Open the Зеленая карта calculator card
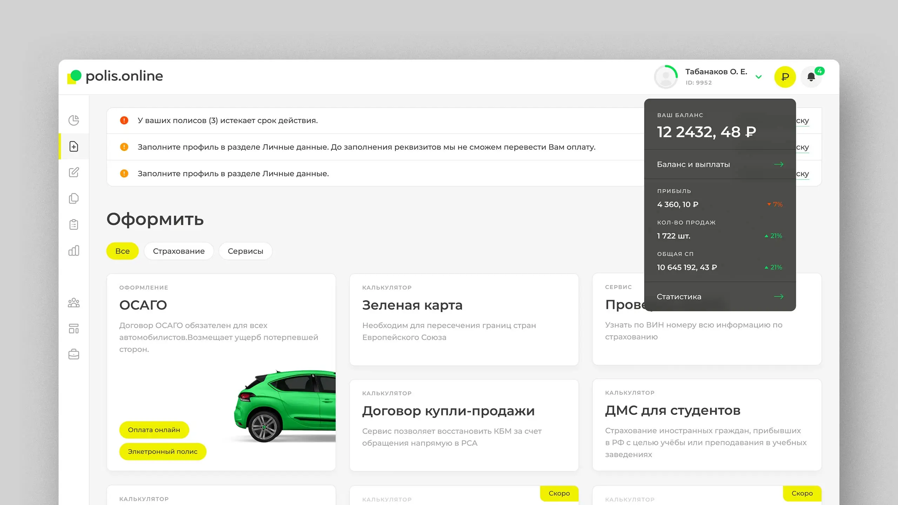Image resolution: width=898 pixels, height=505 pixels. point(464,319)
